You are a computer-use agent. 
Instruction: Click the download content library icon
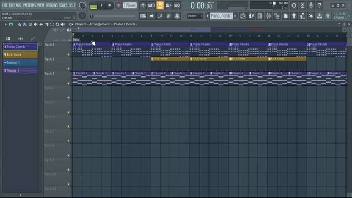(320, 16)
